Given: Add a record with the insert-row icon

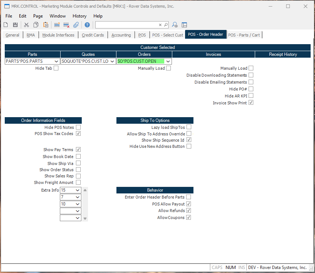Looking at the screenshot, I should [57, 24].
